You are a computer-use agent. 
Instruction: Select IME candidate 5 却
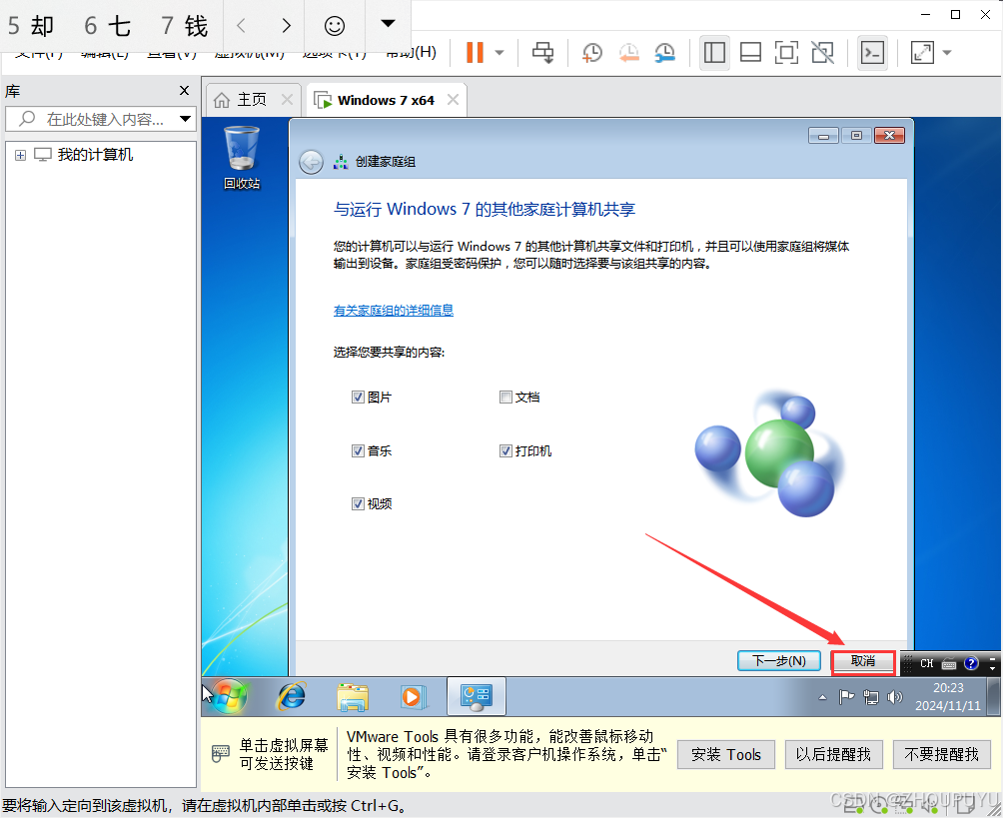tap(31, 26)
